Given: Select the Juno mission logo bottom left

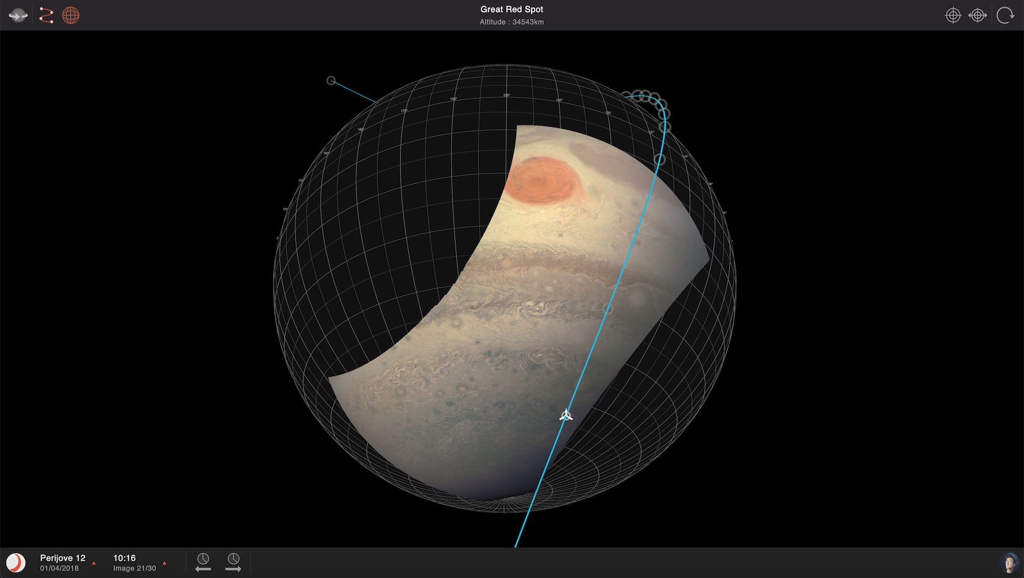Looking at the screenshot, I should point(16,561).
